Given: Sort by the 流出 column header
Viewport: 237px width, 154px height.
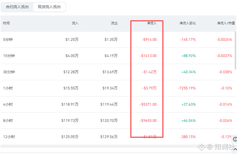Looking at the screenshot, I should tap(114, 23).
